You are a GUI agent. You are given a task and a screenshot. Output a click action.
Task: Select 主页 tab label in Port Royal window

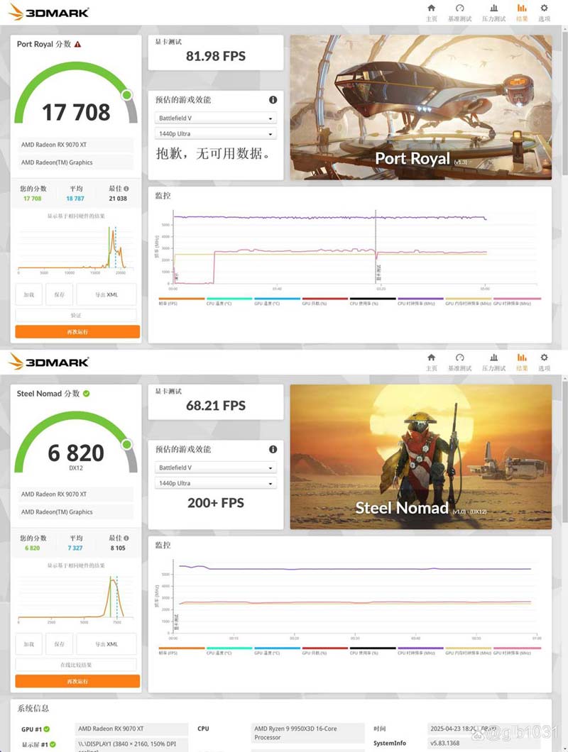(432, 19)
